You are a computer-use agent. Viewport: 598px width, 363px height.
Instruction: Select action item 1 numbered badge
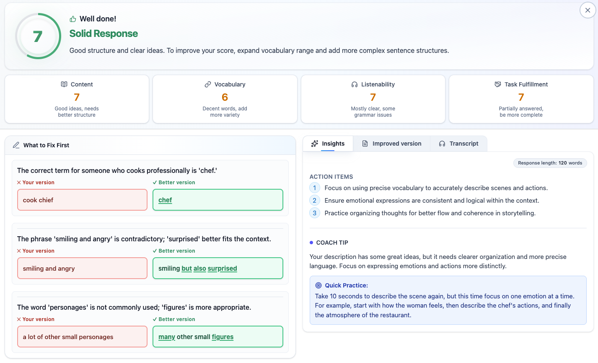click(x=315, y=188)
